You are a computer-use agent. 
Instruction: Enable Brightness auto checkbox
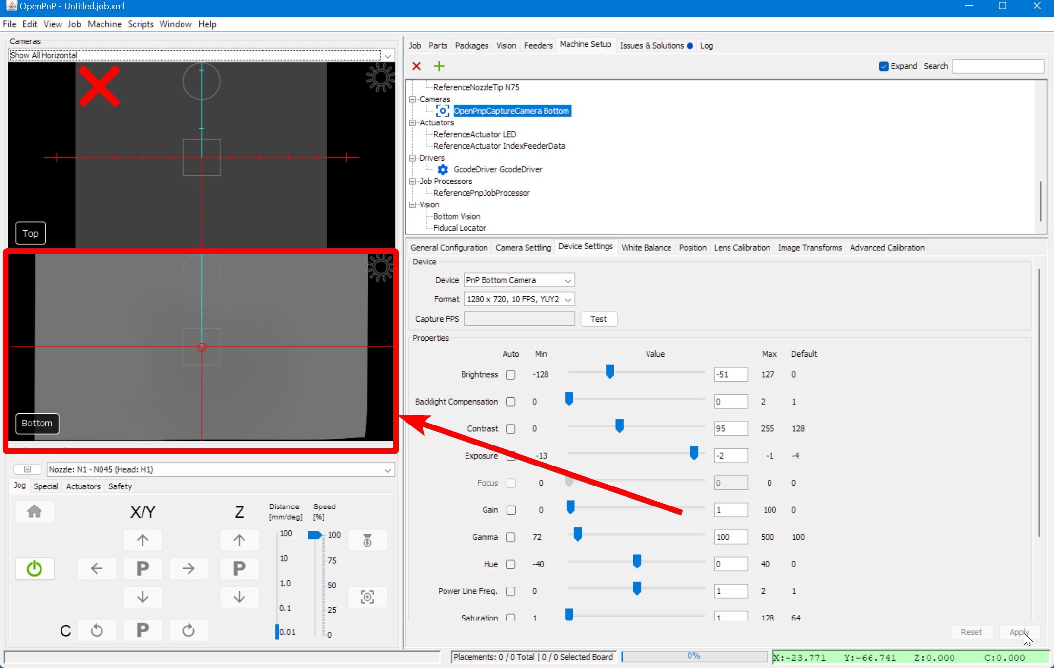point(510,375)
